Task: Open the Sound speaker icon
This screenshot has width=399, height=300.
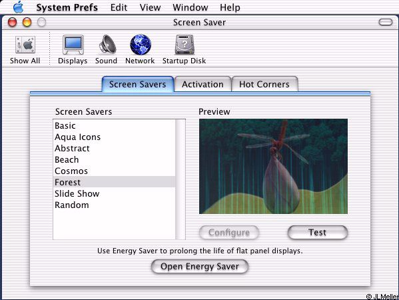Action: point(107,44)
